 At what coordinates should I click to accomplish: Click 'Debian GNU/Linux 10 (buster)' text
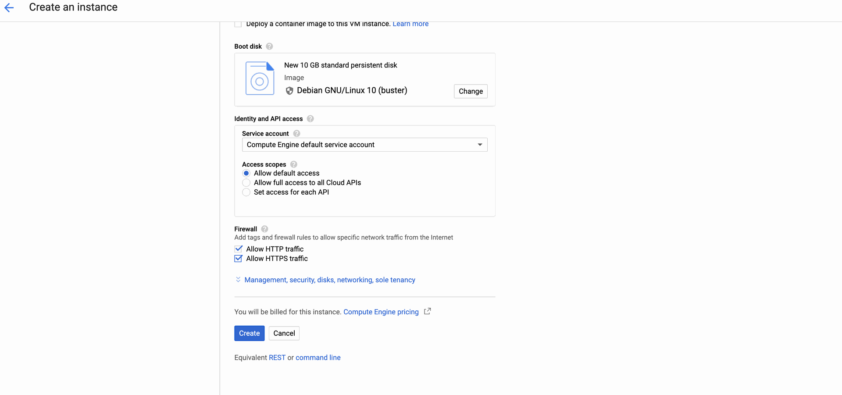(x=352, y=90)
